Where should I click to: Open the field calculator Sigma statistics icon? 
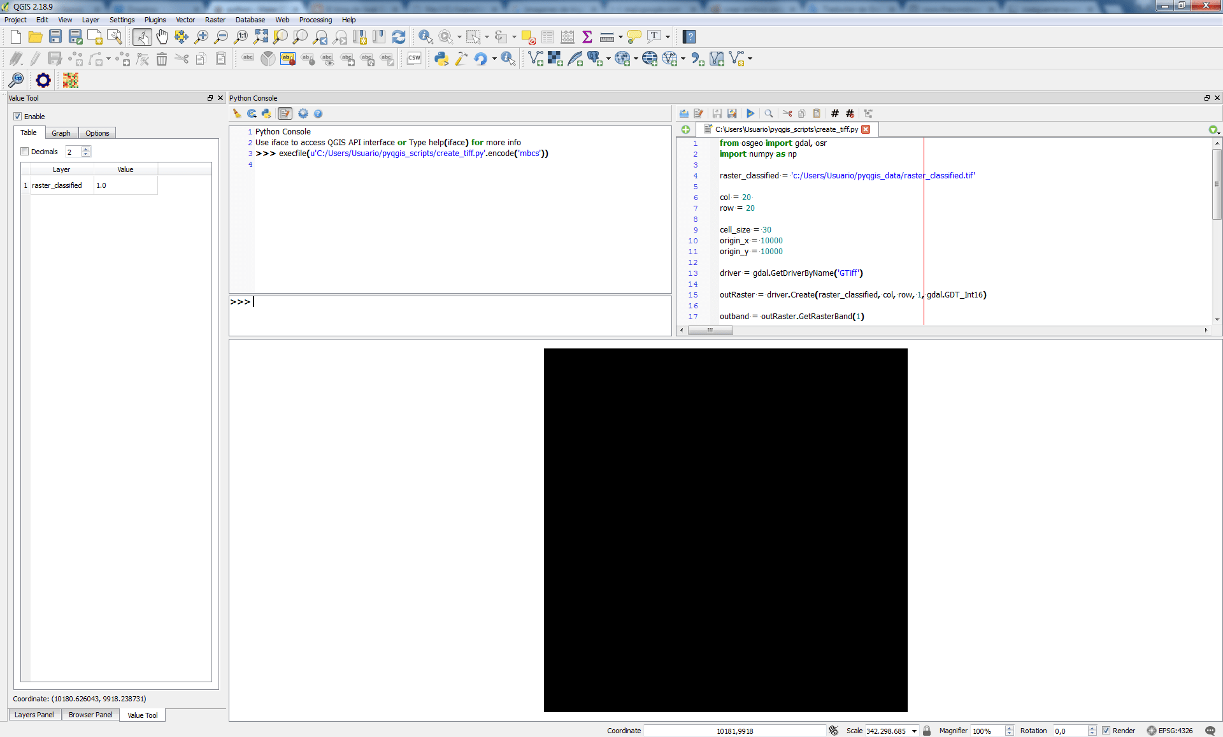[587, 37]
